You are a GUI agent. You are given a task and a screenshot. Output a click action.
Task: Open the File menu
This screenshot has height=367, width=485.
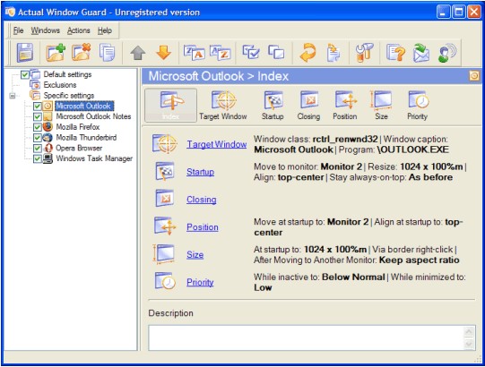[x=18, y=30]
